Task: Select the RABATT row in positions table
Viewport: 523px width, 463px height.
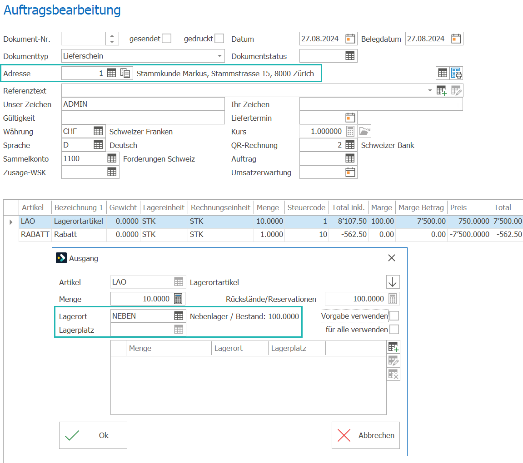Action: 271,235
